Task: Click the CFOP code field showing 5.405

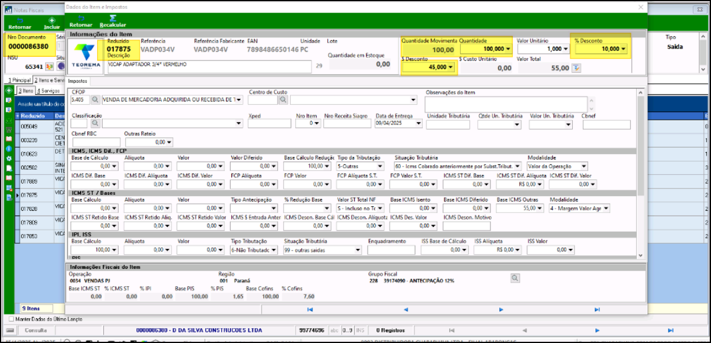Action: click(x=80, y=100)
